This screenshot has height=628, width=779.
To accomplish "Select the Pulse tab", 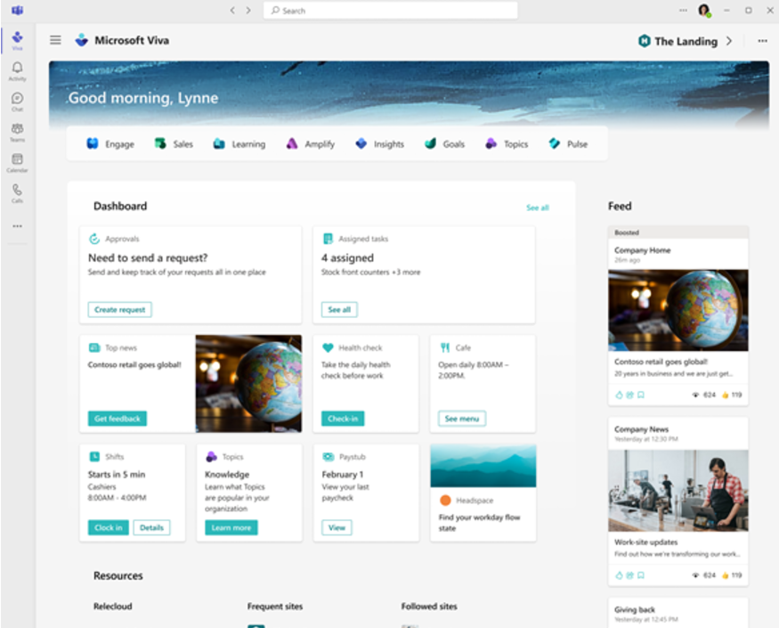I will 567,143.
